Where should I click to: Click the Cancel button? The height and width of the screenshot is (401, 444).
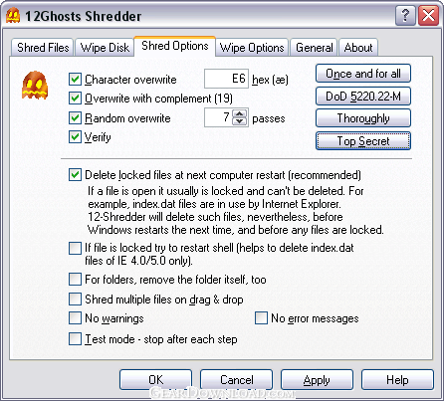[x=236, y=380]
